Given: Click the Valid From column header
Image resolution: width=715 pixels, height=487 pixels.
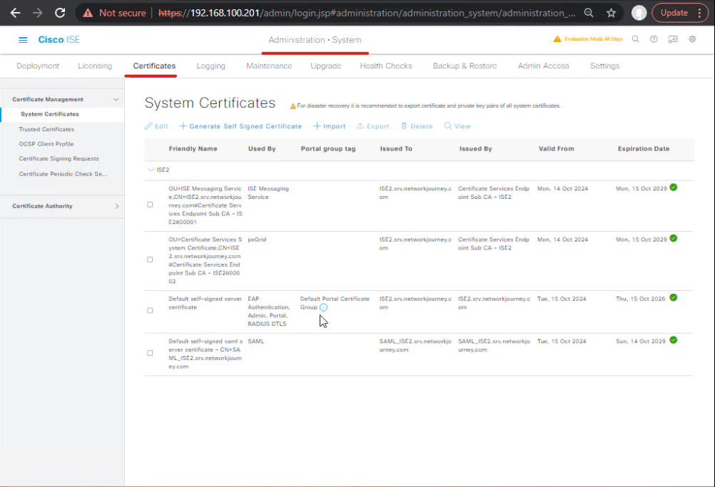Looking at the screenshot, I should click(x=557, y=149).
